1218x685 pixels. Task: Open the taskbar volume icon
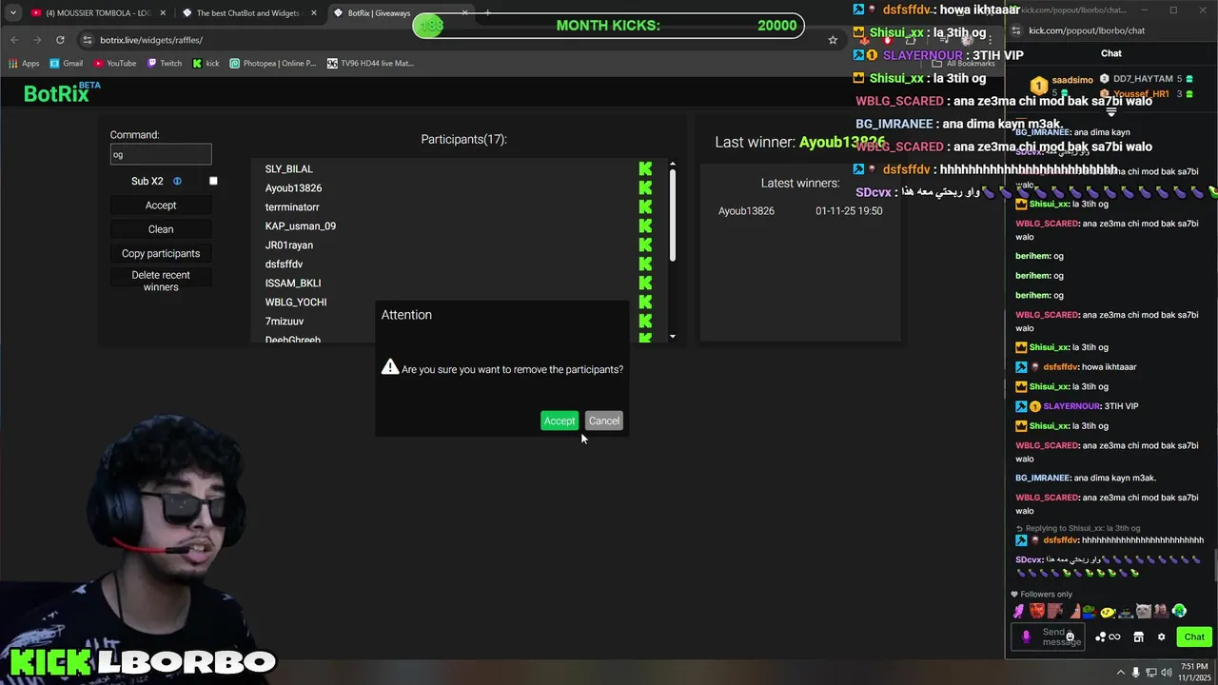pyautogui.click(x=1167, y=672)
